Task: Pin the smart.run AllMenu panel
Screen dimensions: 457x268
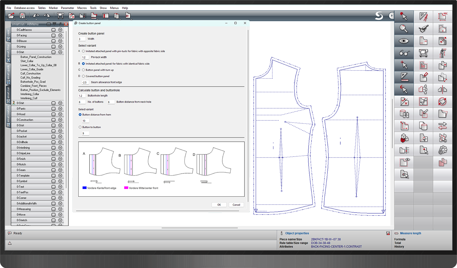Action: pos(60,24)
